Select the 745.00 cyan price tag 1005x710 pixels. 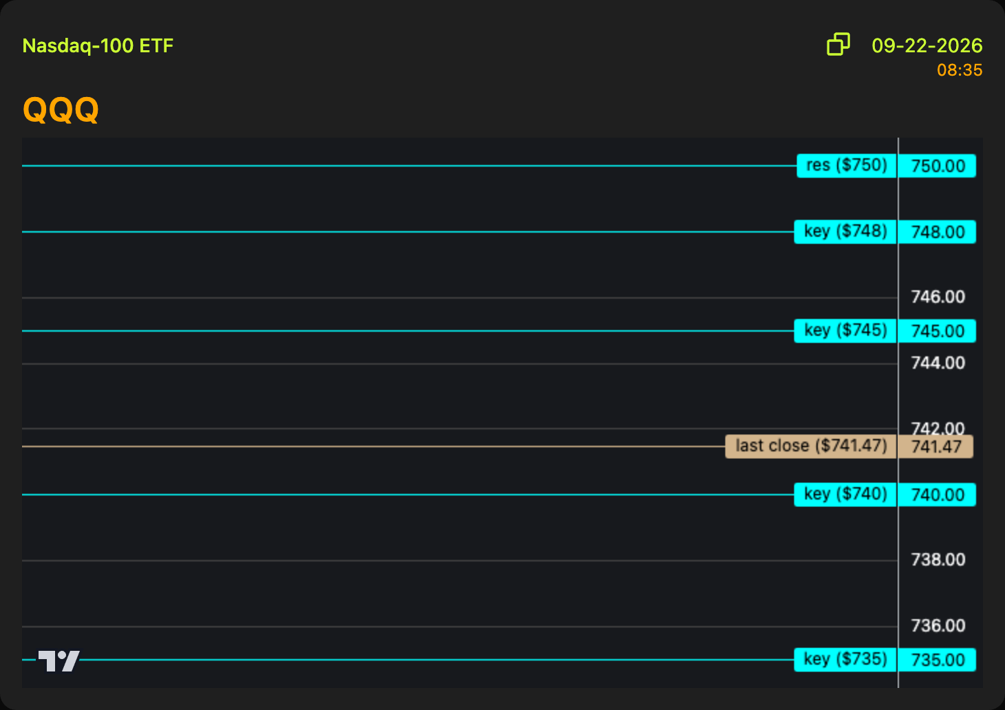coord(938,331)
